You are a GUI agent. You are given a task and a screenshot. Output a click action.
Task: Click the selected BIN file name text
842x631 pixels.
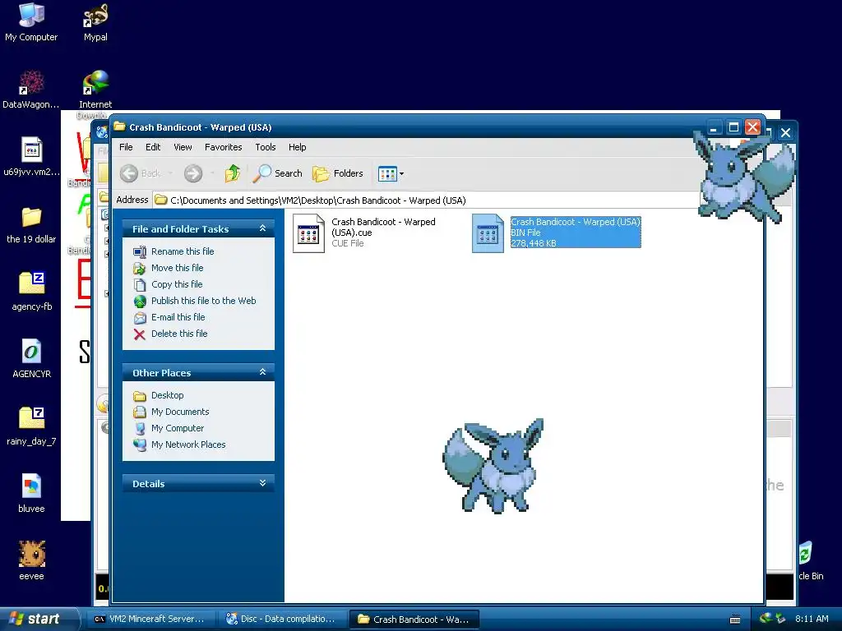click(x=575, y=222)
